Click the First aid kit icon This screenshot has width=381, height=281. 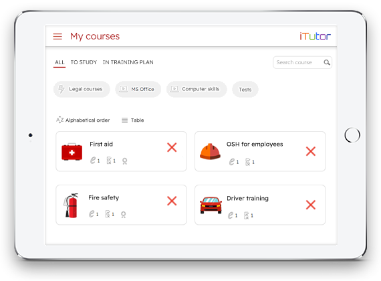point(72,152)
